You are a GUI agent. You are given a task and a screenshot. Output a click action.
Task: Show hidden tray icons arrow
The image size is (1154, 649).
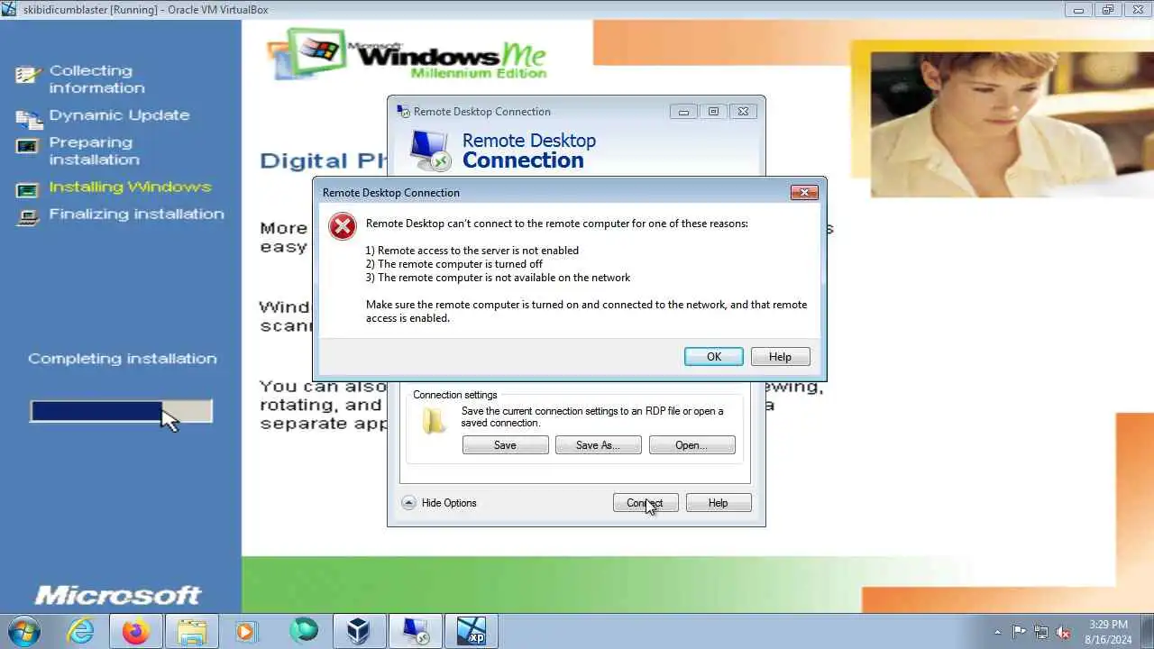pyautogui.click(x=997, y=632)
